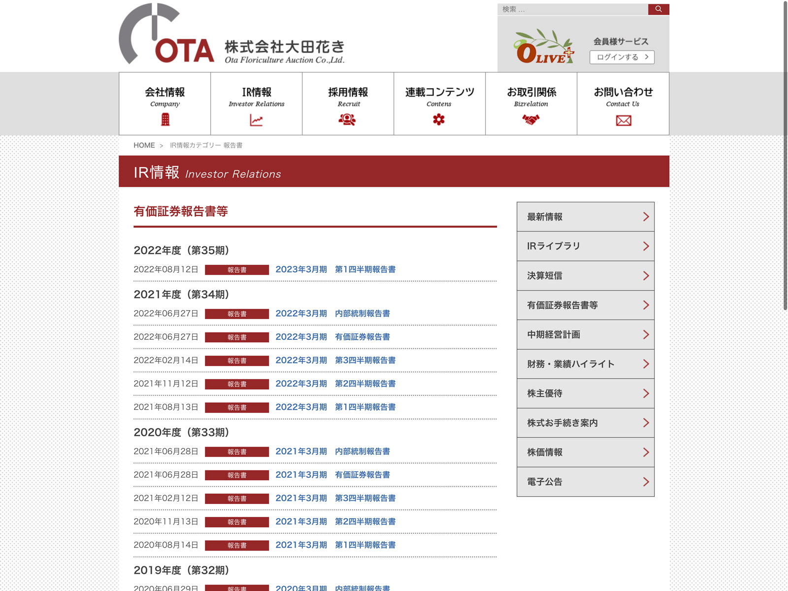Open the 2022年3月期 有価証券報告書 link
This screenshot has width=788, height=591.
coord(332,337)
